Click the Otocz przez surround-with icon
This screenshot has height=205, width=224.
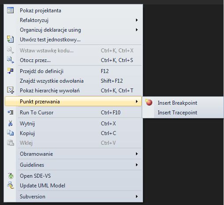[x=11, y=60]
